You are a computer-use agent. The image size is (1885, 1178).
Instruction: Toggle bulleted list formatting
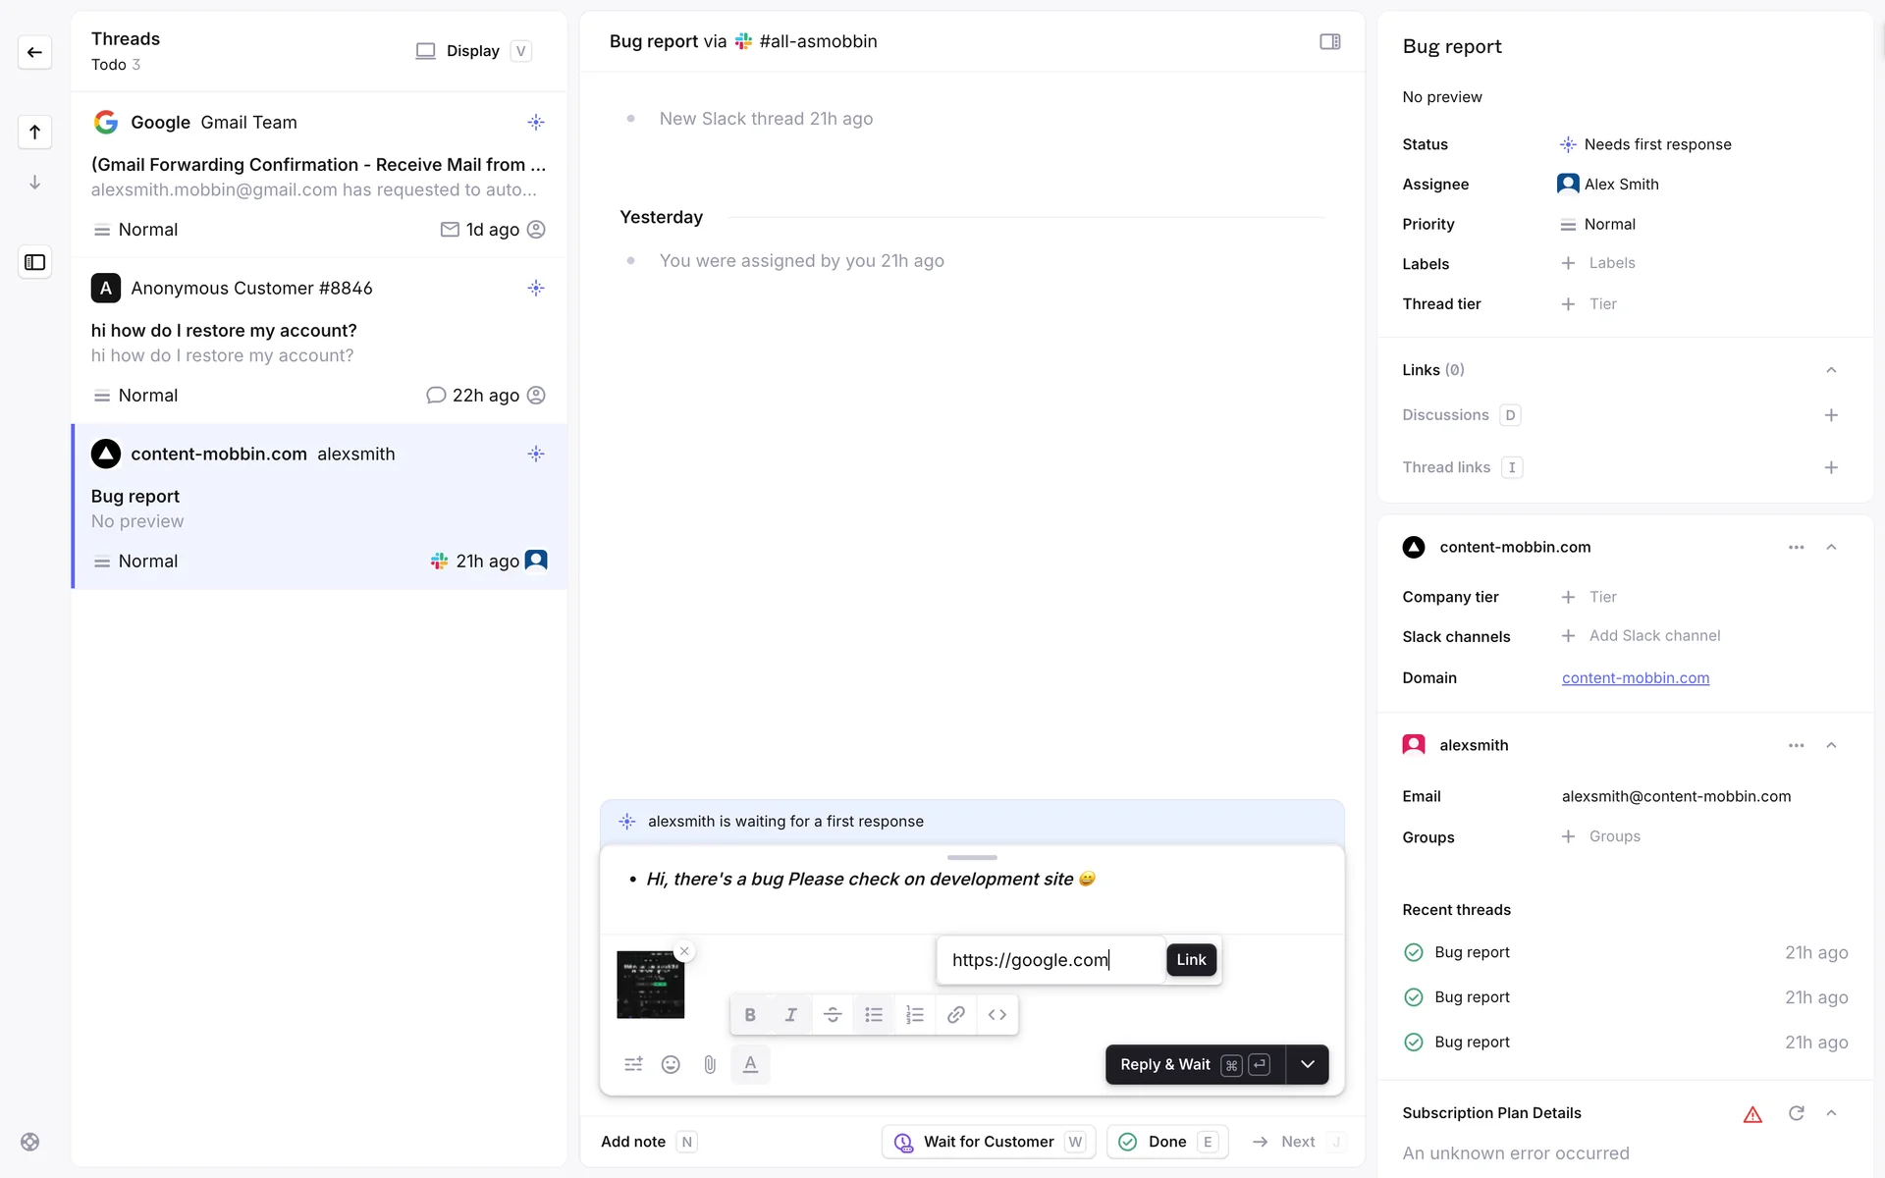click(x=873, y=1015)
